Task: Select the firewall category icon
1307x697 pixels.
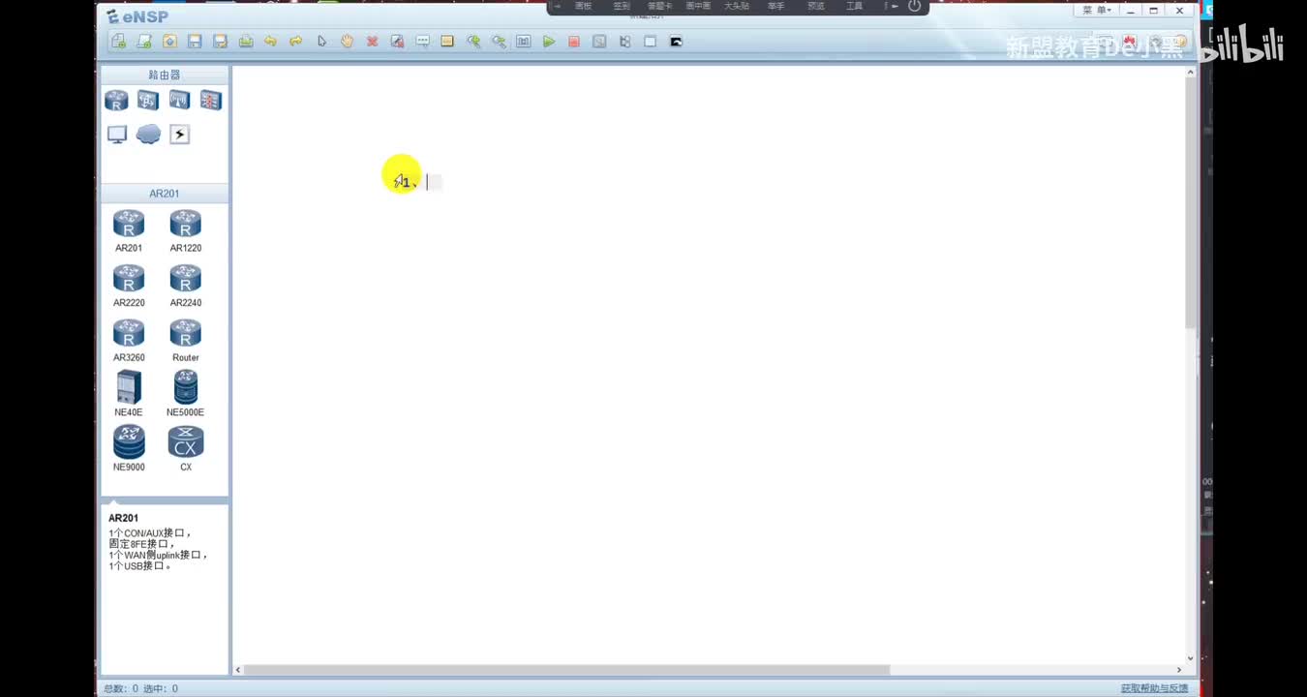Action: click(x=211, y=100)
